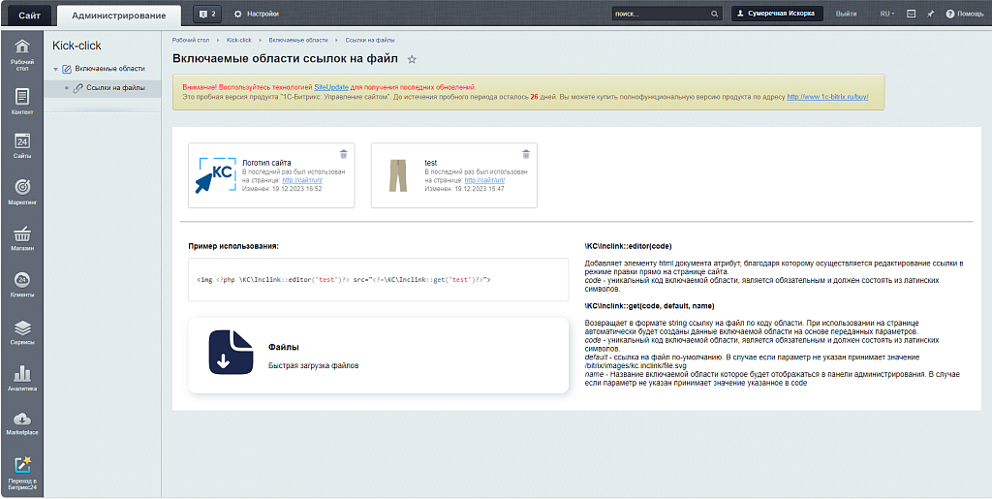Open the Рабочий стол sidebar section

click(x=21, y=53)
